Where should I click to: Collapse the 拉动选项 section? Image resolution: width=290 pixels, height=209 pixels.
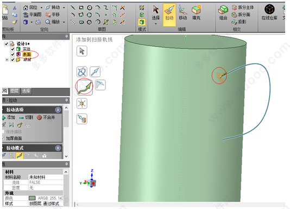[x=58, y=110]
